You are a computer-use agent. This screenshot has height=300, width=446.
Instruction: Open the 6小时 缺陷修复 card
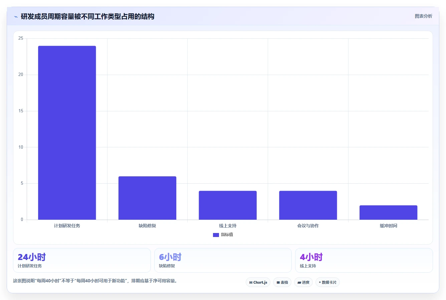click(x=223, y=260)
